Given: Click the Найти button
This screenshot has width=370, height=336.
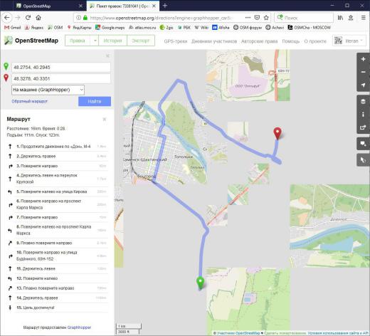Looking at the screenshot, I should [x=95, y=101].
